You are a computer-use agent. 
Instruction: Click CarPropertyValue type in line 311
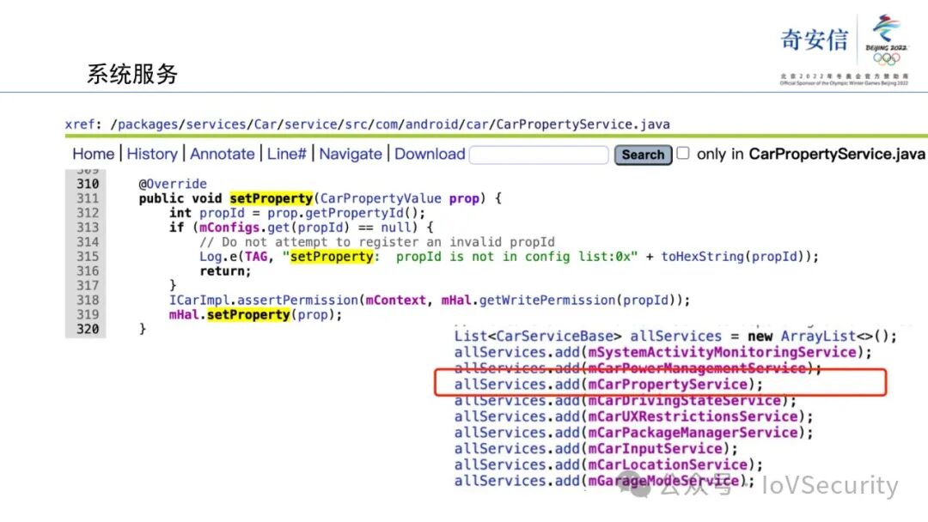coord(381,198)
